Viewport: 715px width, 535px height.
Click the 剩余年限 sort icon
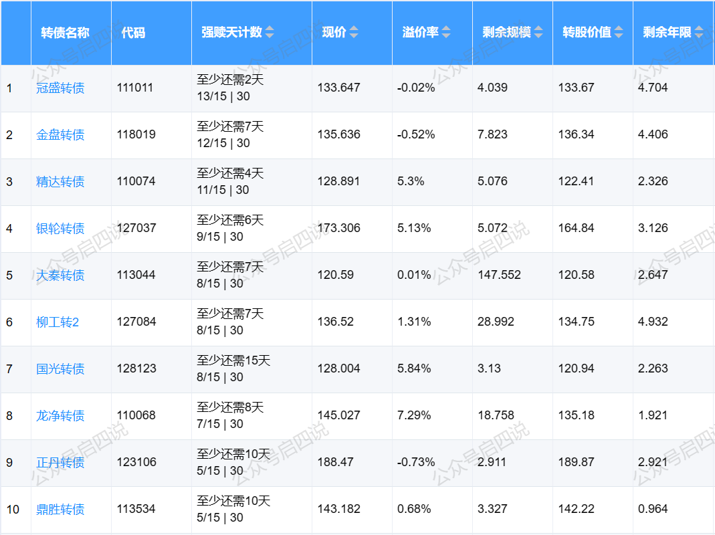point(699,32)
